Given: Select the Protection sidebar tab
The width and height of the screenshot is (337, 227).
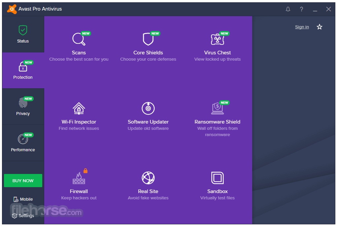Looking at the screenshot, I should [x=23, y=71].
